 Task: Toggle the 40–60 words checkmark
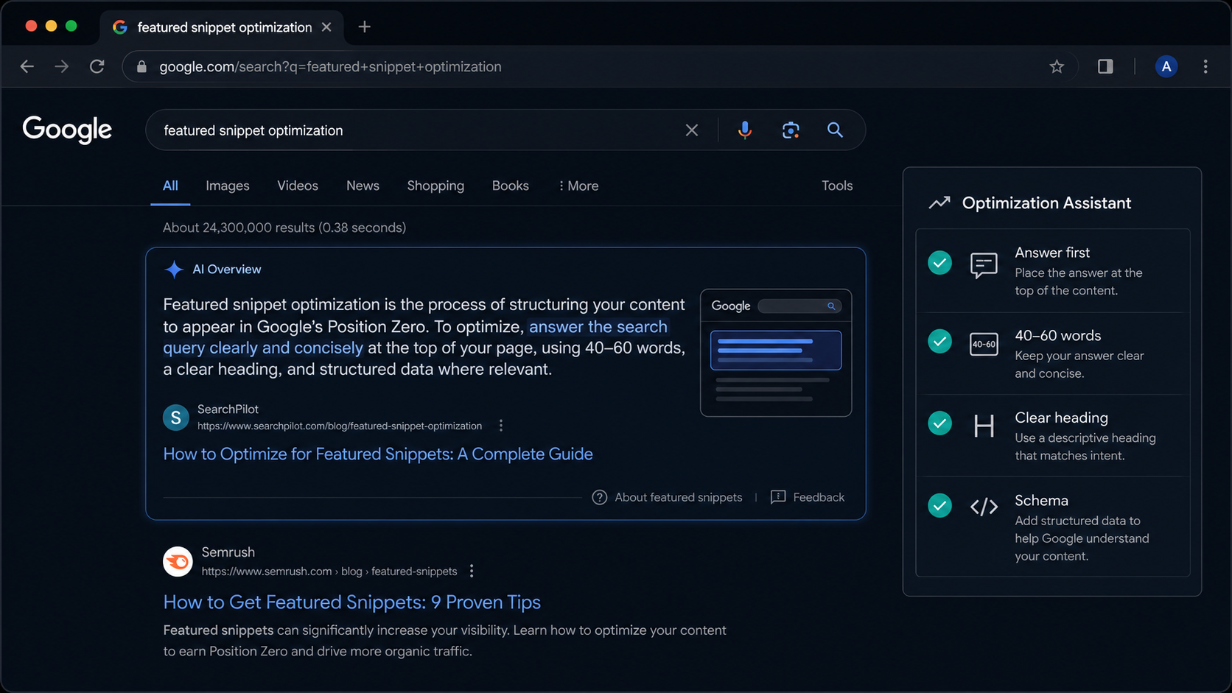[x=939, y=342]
